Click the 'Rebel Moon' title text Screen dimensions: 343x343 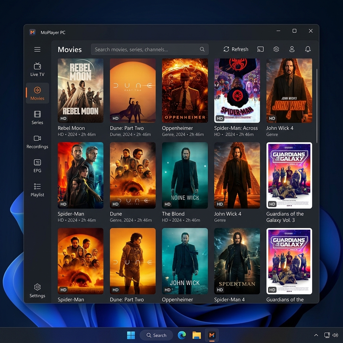(71, 128)
